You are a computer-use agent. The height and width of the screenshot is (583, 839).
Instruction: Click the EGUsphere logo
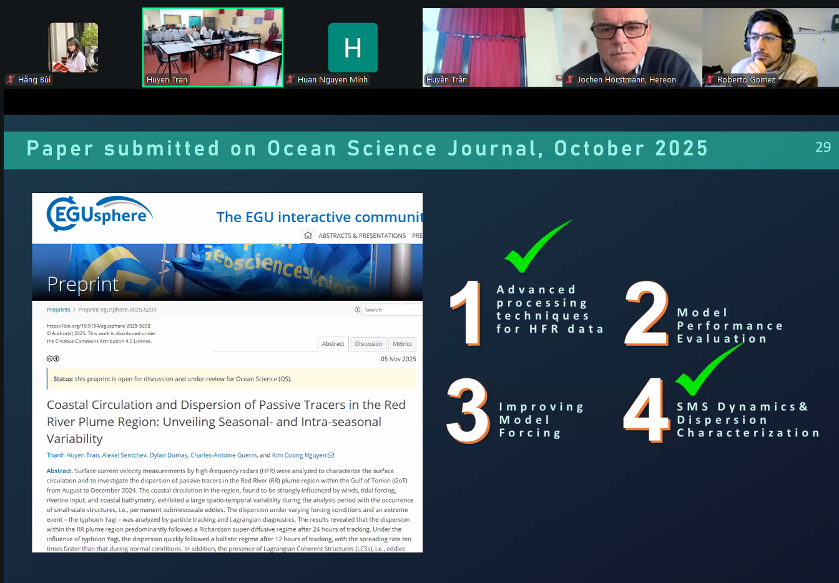(x=100, y=214)
